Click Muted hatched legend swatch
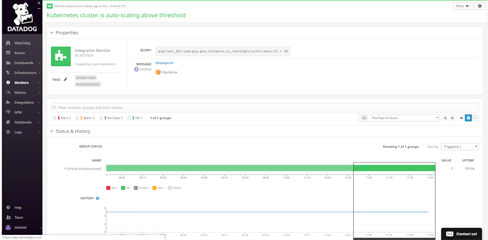 pos(170,188)
